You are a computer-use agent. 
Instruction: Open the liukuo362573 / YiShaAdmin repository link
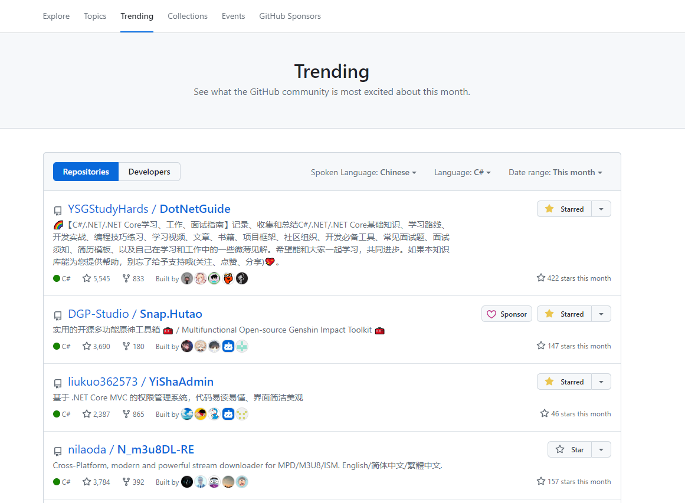(x=140, y=382)
